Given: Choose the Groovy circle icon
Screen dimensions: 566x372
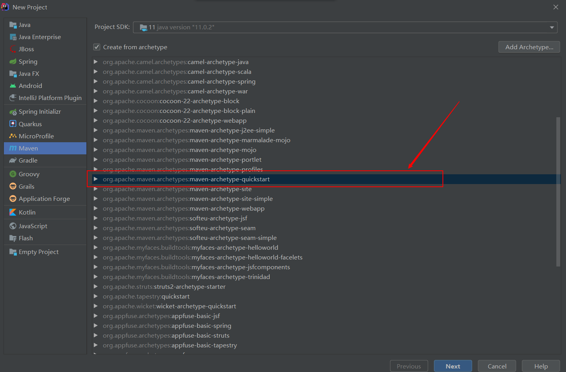Looking at the screenshot, I should pyautogui.click(x=13, y=174).
